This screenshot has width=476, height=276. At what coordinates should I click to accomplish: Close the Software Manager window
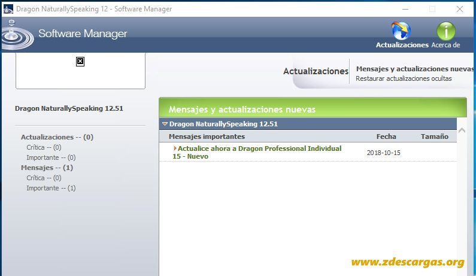coord(460,9)
